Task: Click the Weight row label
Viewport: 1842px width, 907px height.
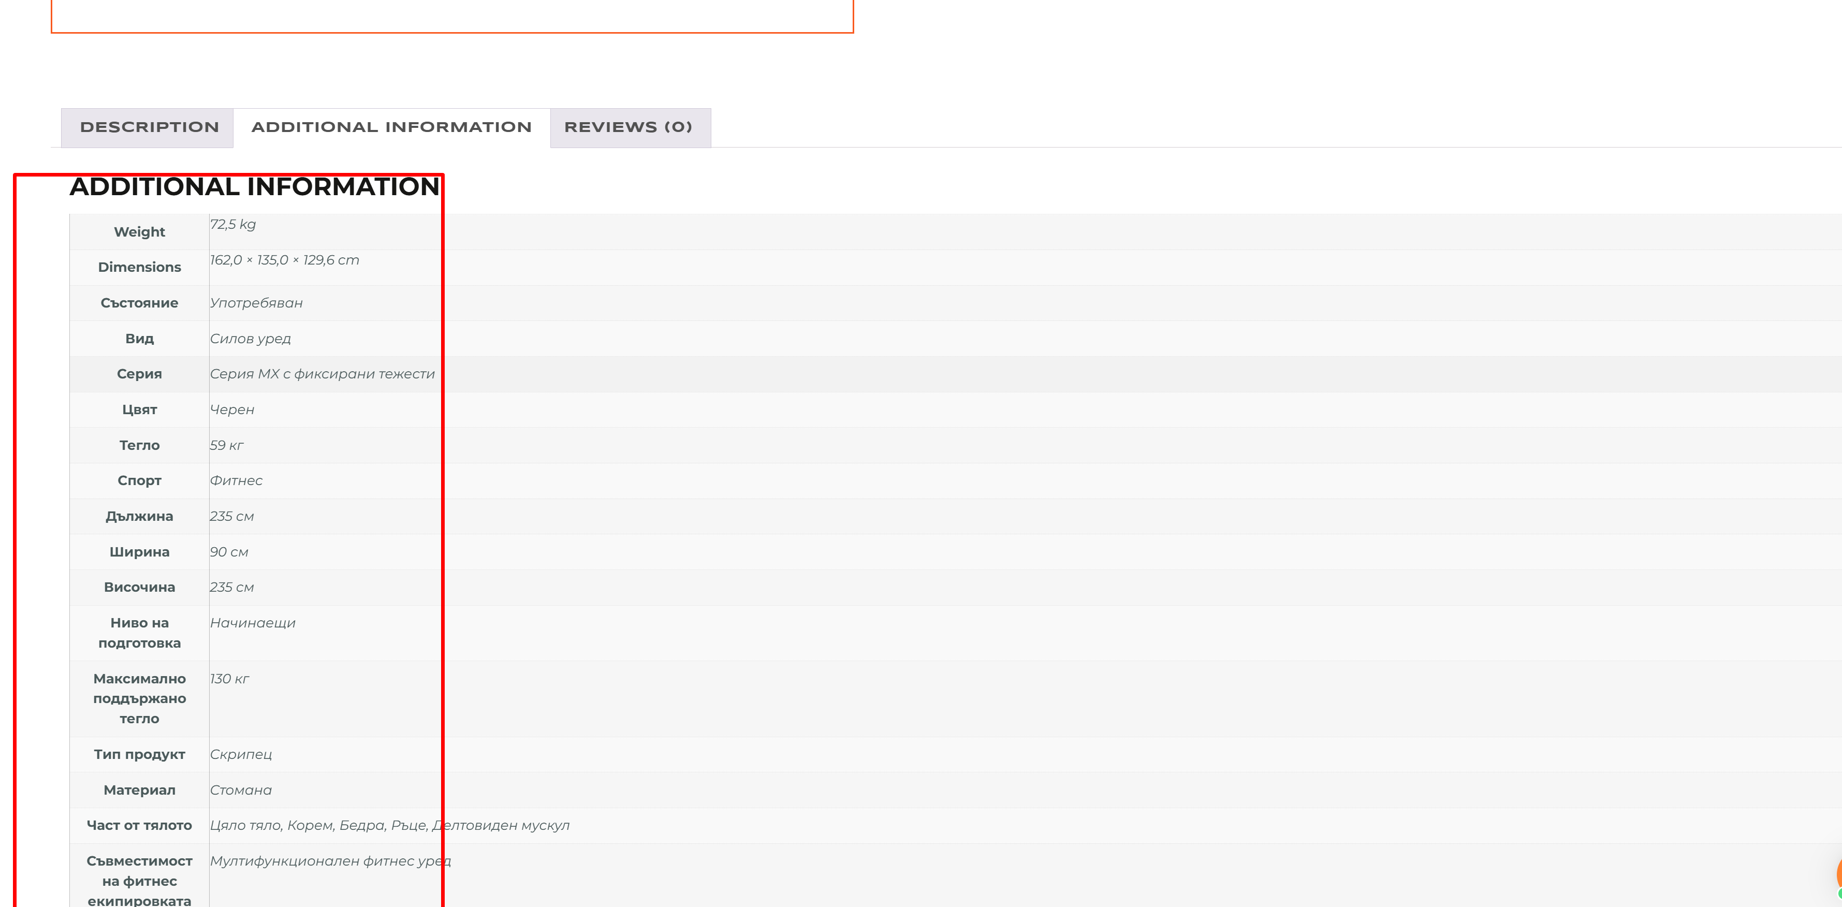Action: 139,232
